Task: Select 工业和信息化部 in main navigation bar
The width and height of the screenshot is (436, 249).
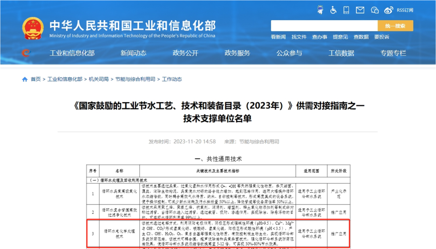Action: (72, 53)
